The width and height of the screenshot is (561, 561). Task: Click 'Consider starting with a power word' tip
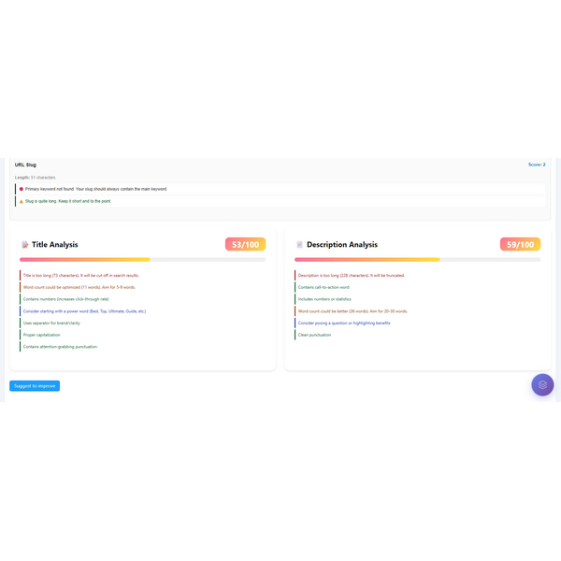click(84, 310)
